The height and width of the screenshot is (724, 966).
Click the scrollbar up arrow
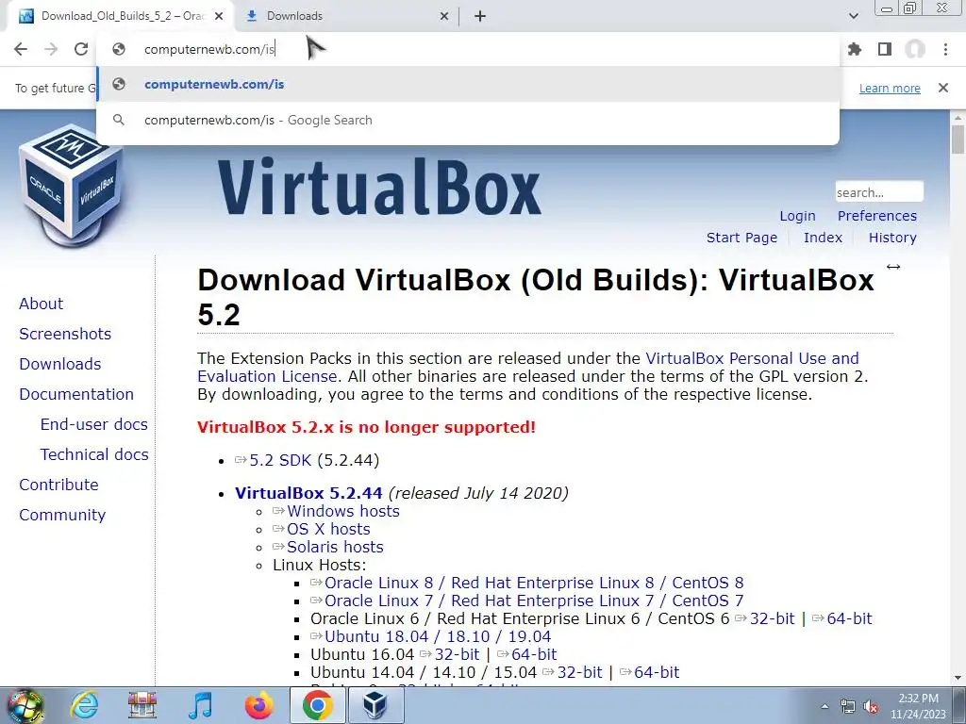958,116
